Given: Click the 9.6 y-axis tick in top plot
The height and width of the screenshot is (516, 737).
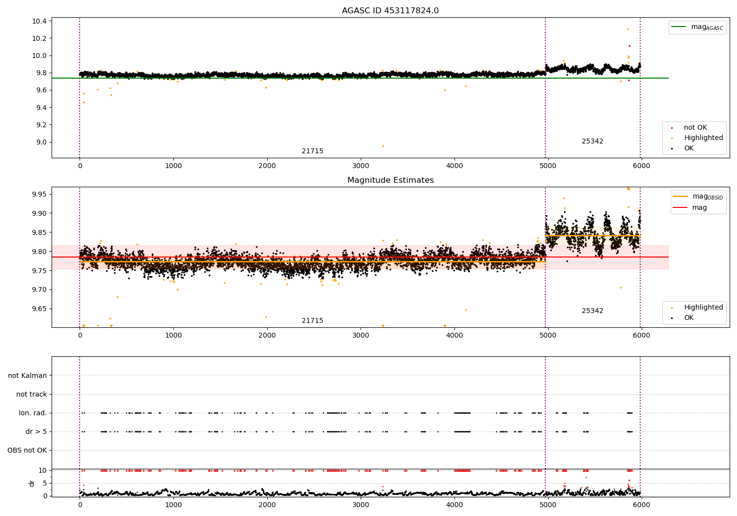Looking at the screenshot, I should pyautogui.click(x=41, y=90).
